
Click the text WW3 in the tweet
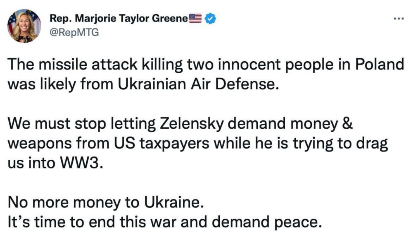(x=81, y=163)
